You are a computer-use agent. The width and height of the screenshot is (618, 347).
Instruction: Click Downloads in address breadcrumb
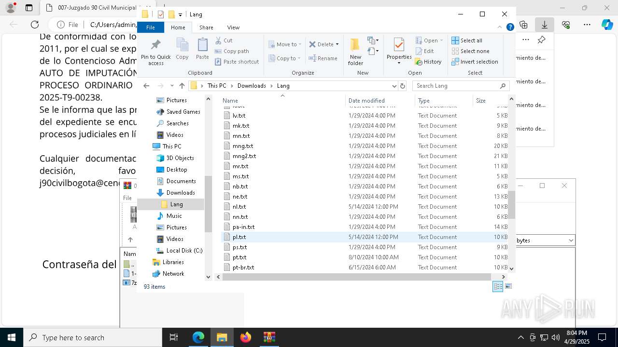point(252,86)
